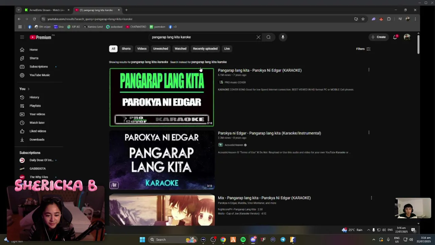
Task: Open Chrome extensions puzzle icon
Action: (x=389, y=19)
